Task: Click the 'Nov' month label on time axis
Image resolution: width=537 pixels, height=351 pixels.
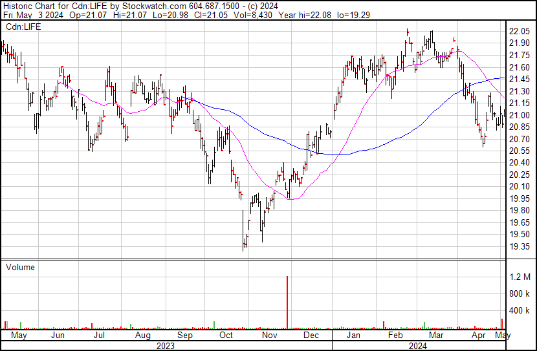Action: pyautogui.click(x=270, y=335)
